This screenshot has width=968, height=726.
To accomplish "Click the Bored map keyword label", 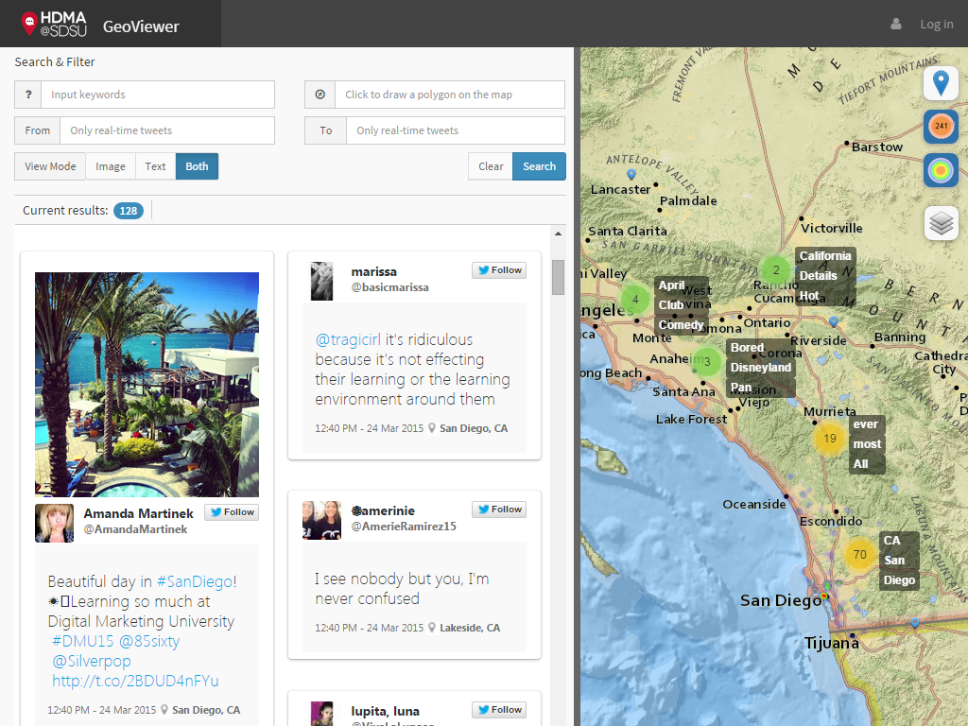I will (747, 348).
